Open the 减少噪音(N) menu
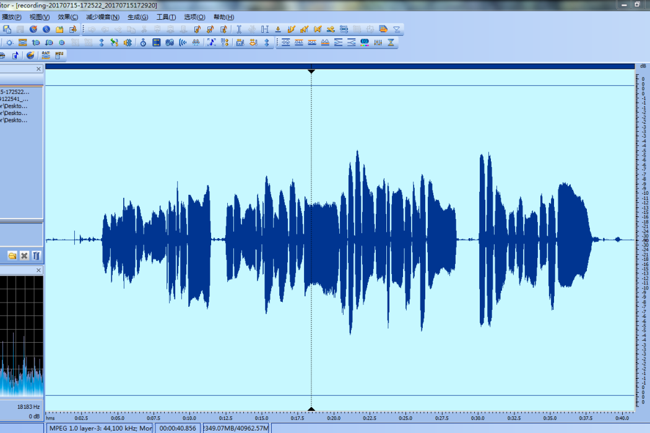 click(102, 17)
